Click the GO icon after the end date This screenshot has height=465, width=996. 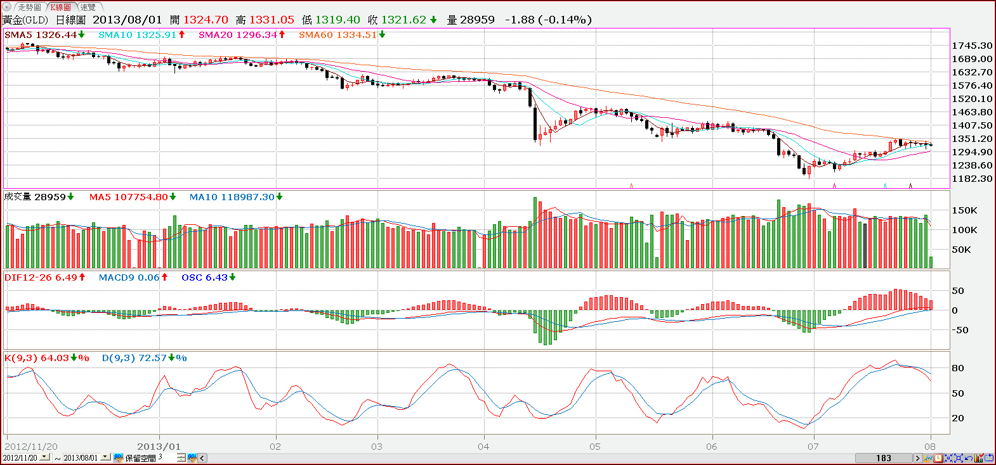[119, 457]
